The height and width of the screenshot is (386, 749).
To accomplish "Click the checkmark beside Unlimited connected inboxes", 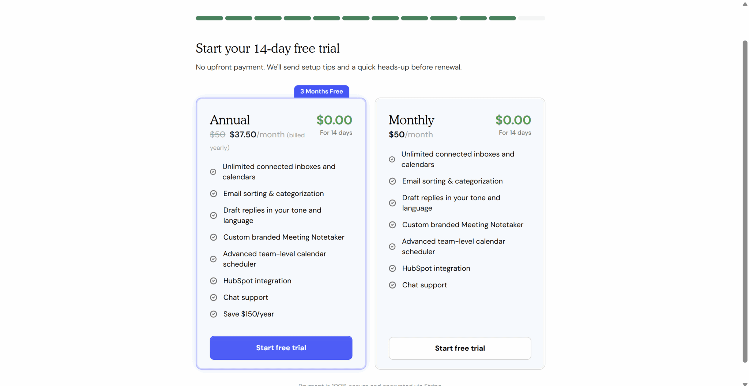I will click(x=213, y=172).
